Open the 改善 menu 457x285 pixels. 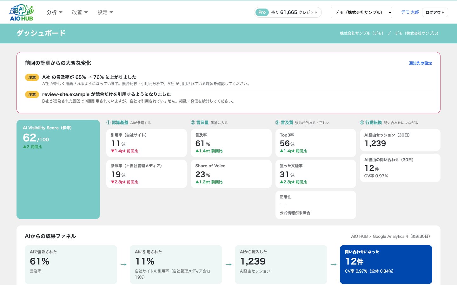pos(80,12)
